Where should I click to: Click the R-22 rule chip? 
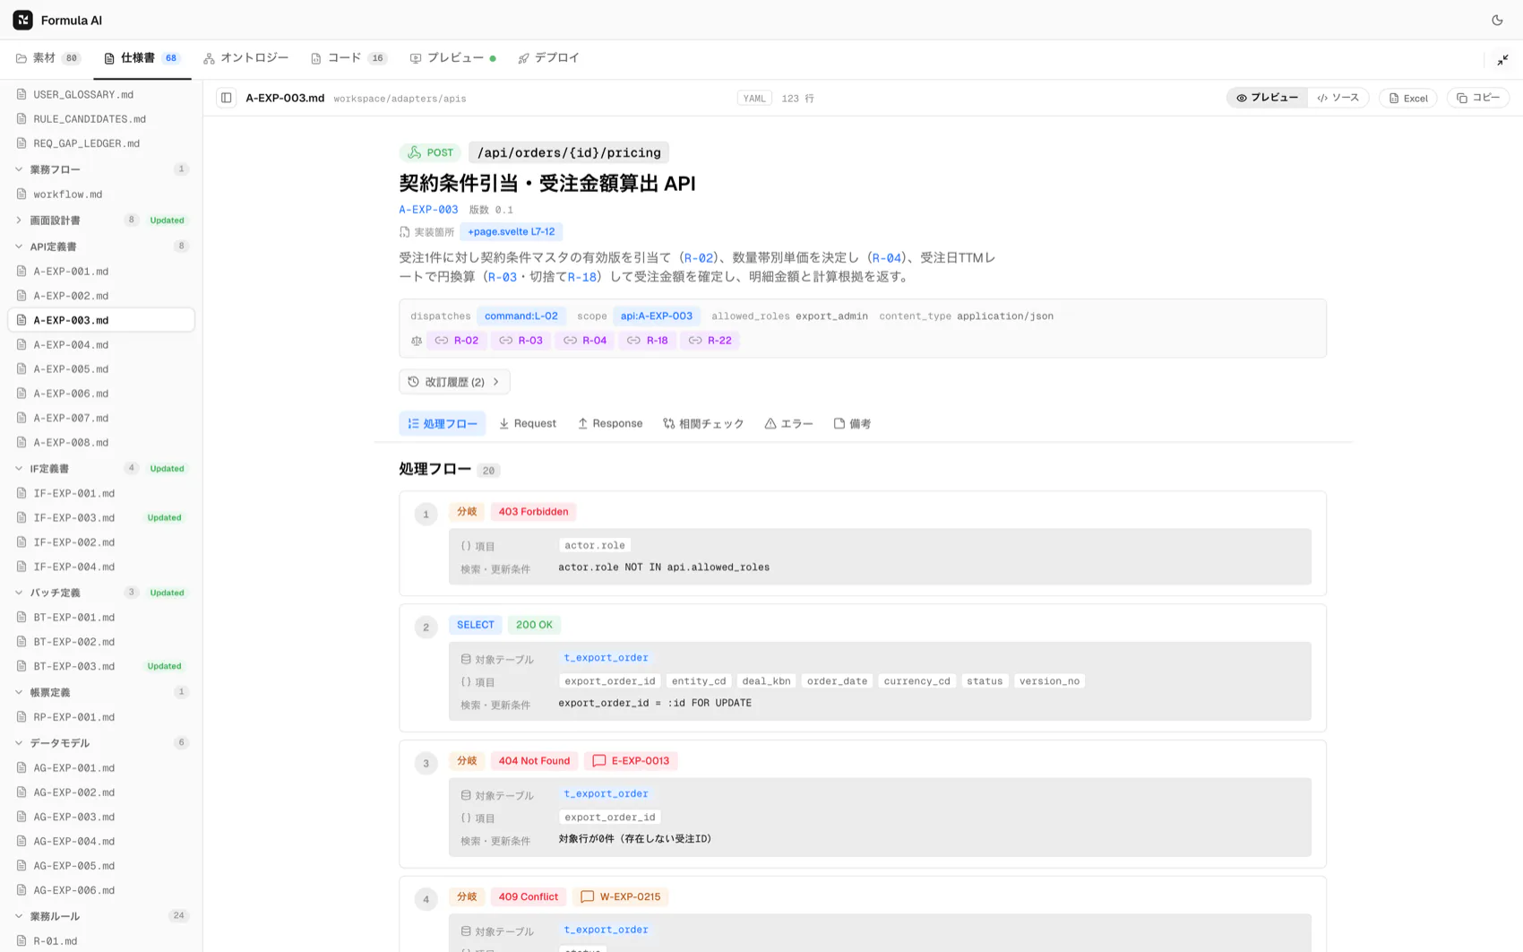click(x=710, y=341)
